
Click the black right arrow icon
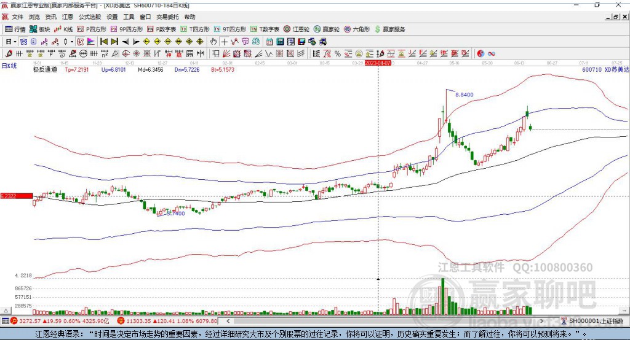[x=136, y=42]
